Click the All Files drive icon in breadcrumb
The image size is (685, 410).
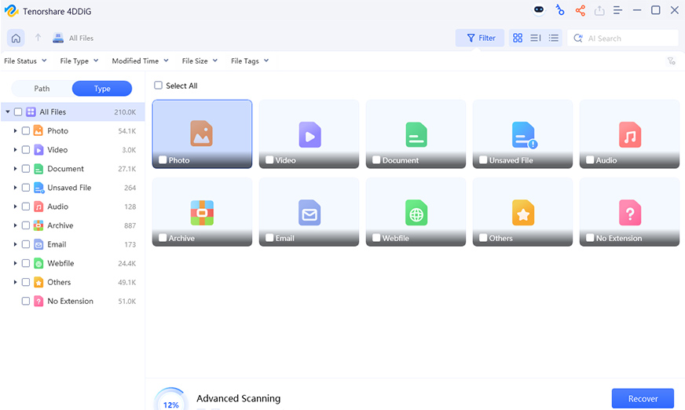coord(58,38)
